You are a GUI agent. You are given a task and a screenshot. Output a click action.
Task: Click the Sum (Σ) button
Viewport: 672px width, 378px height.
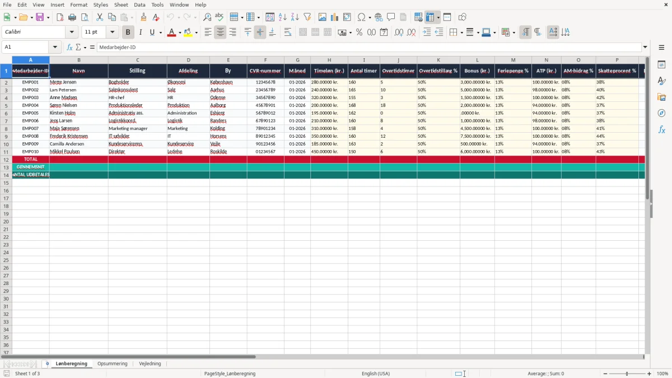pyautogui.click(x=78, y=48)
